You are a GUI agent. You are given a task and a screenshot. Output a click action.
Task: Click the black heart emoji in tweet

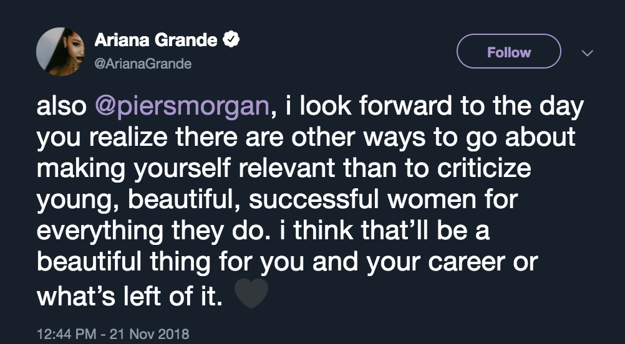251,294
